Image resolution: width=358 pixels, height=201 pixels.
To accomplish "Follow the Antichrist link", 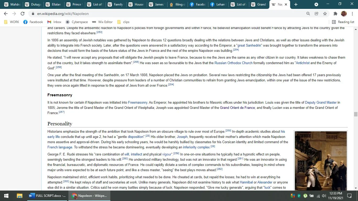I will [x=303, y=63].
